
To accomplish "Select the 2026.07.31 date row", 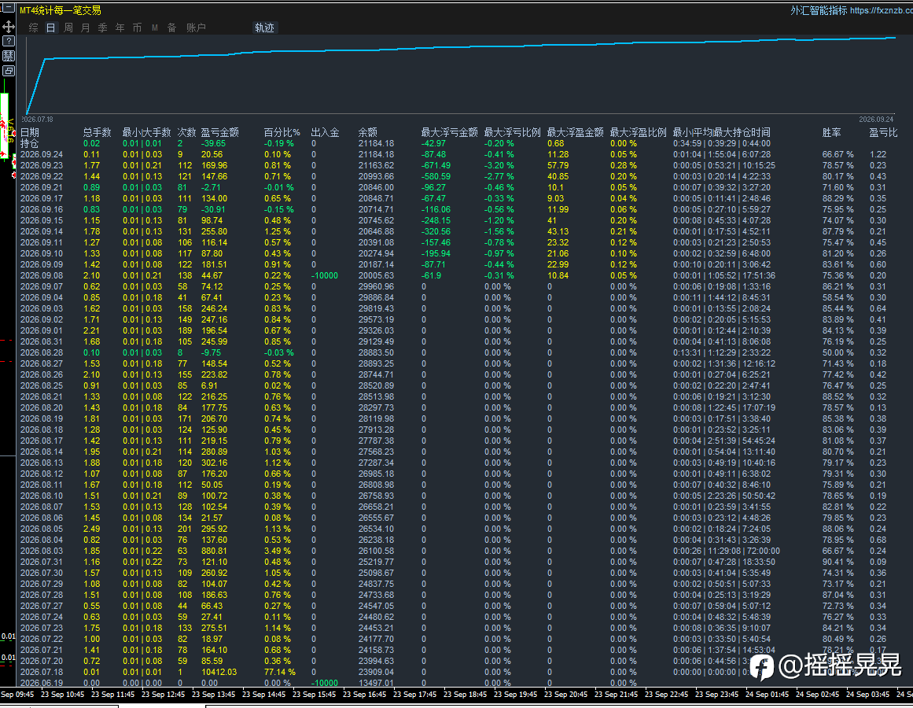I will click(x=42, y=562).
